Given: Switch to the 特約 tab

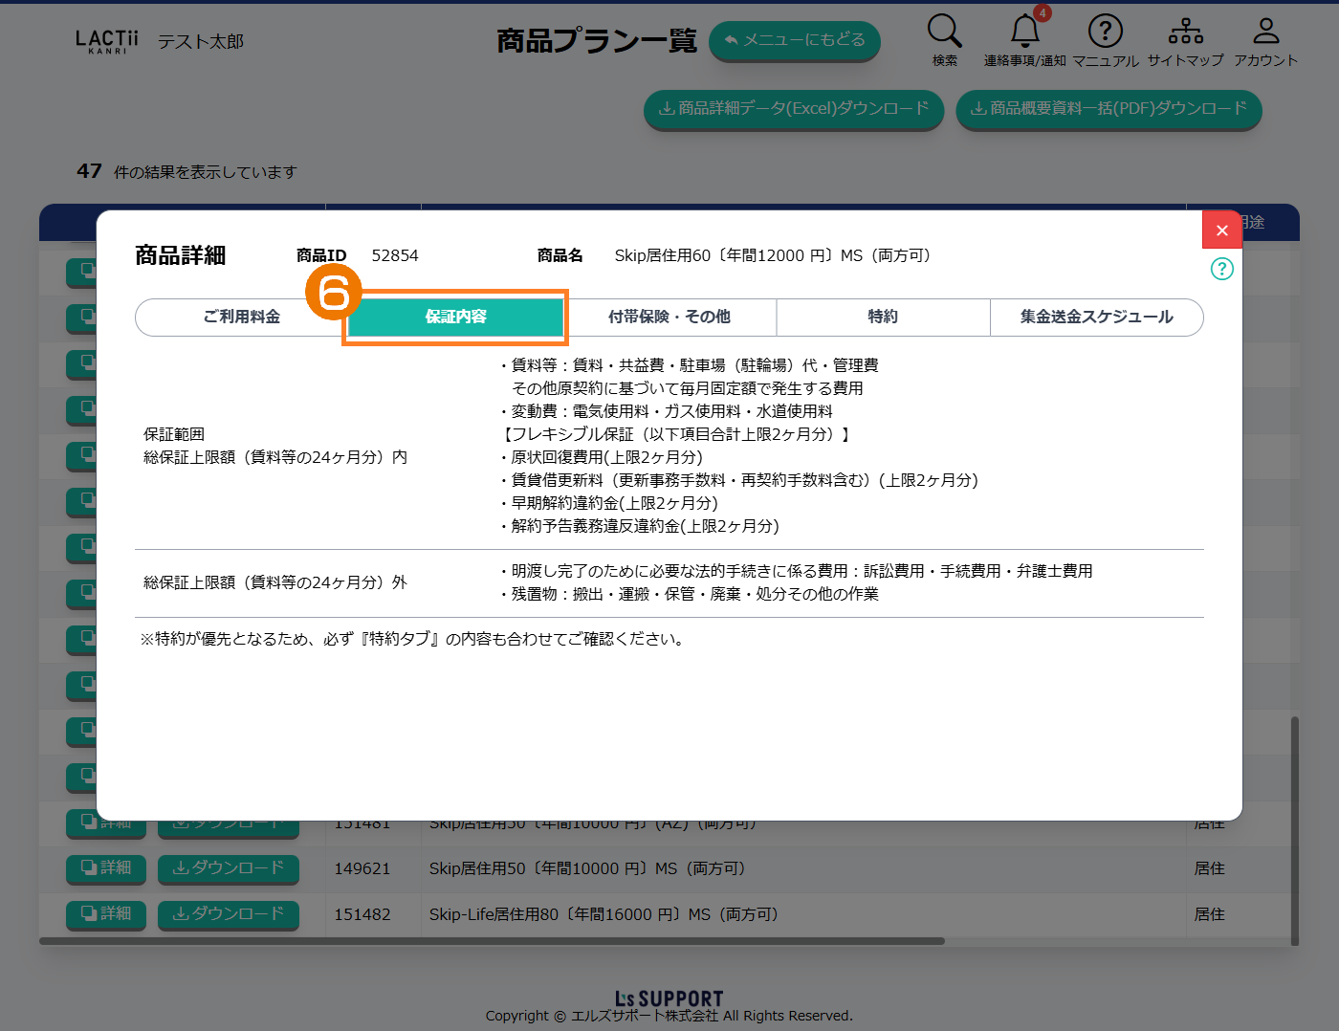Looking at the screenshot, I should coord(882,317).
